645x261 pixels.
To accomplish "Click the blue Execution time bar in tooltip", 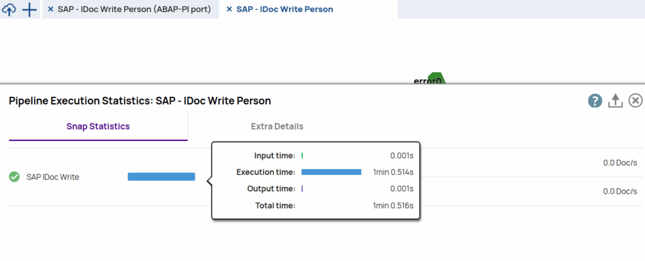I will 331,172.
